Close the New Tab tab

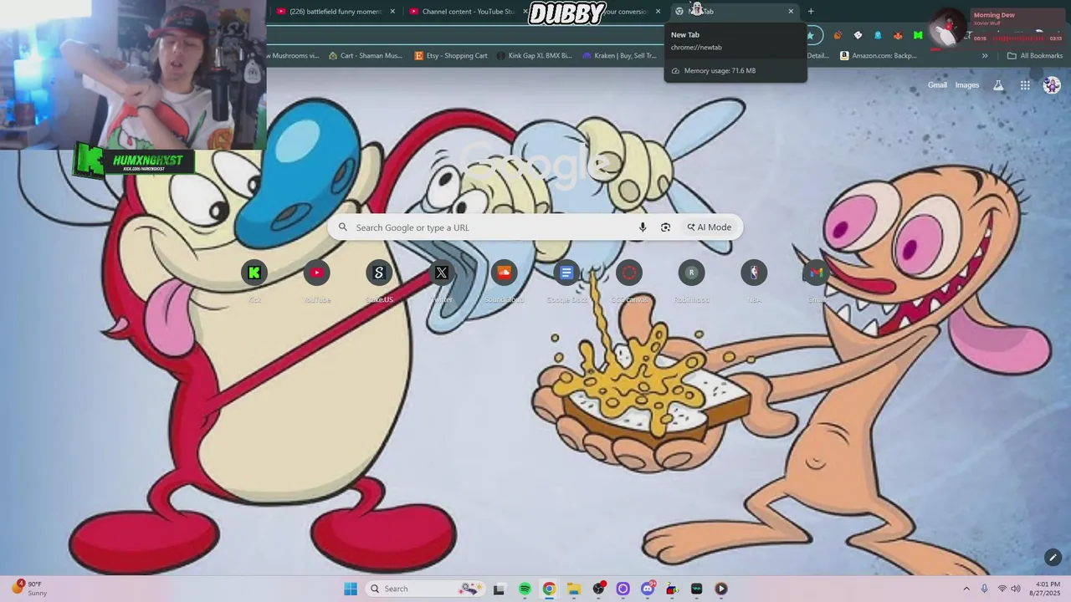click(791, 12)
